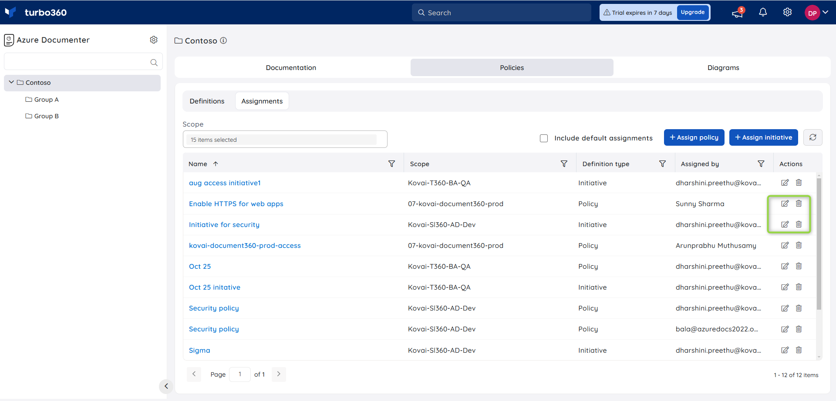Click the table vertical scrollbar
The image size is (836, 401).
click(819, 244)
